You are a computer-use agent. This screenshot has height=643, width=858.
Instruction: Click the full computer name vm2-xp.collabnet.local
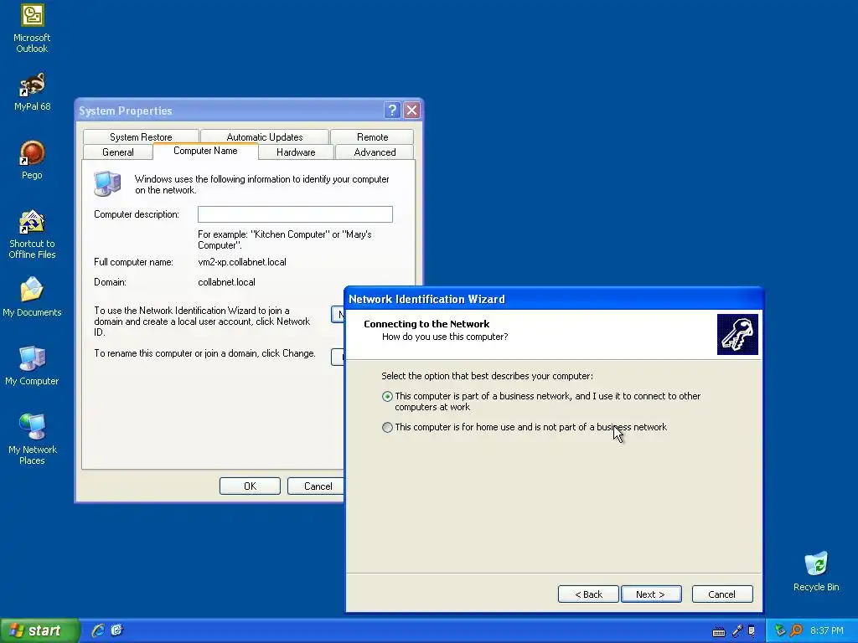point(242,262)
